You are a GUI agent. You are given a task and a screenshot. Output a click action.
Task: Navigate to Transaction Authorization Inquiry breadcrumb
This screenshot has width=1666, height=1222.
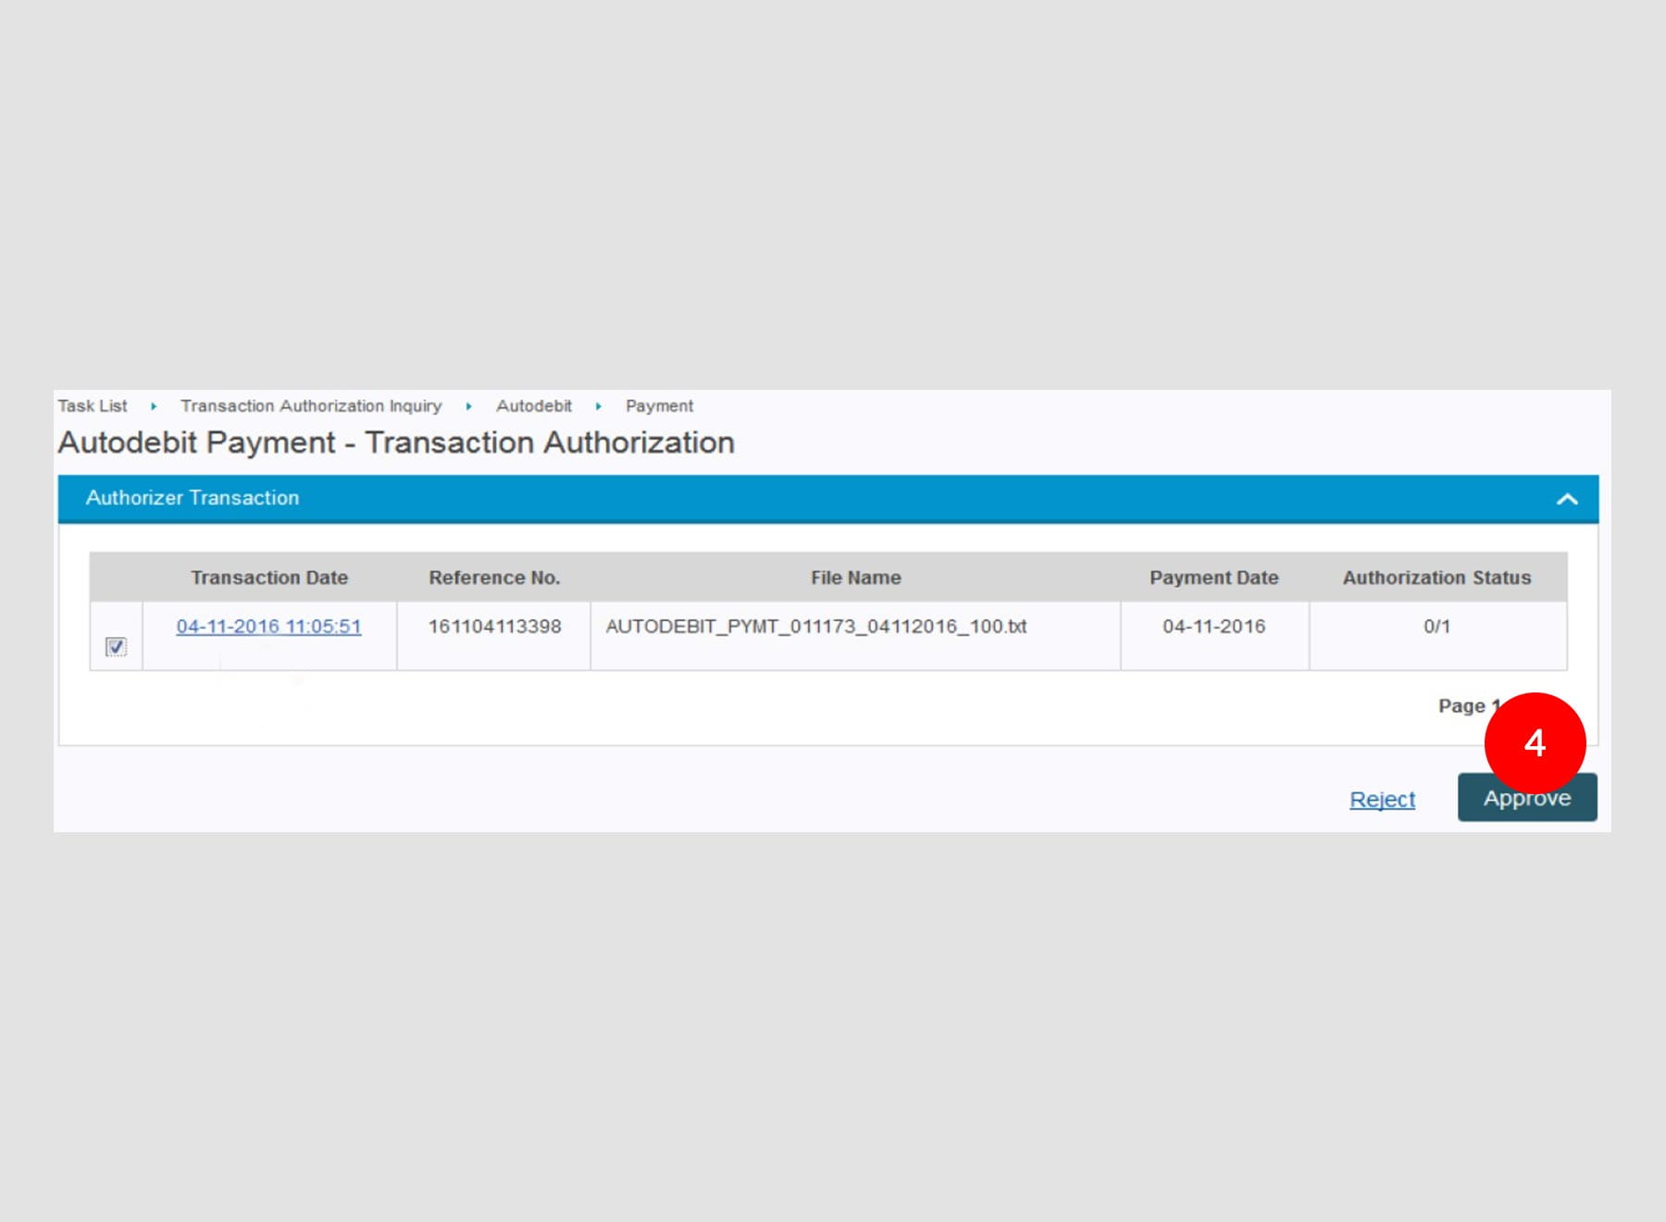tap(311, 405)
